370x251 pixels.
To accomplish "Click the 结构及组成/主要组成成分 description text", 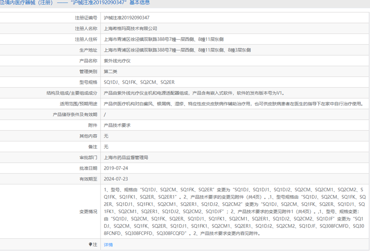I will [x=194, y=93].
